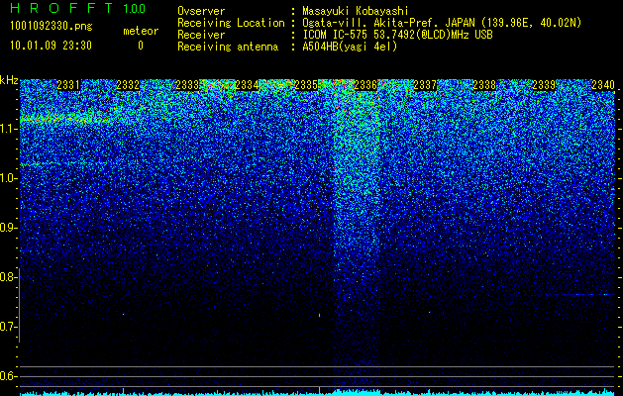The image size is (623, 396).
Task: Click the 0.6 frequency axis label
Action: (x=8, y=376)
